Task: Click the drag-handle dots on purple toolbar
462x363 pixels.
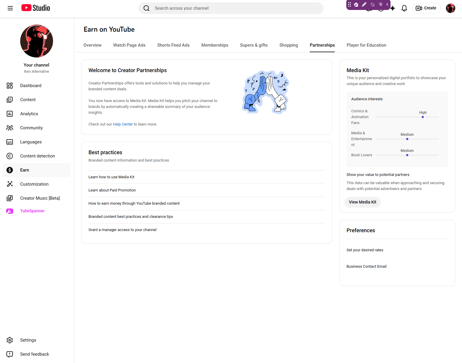Action: tap(350, 5)
